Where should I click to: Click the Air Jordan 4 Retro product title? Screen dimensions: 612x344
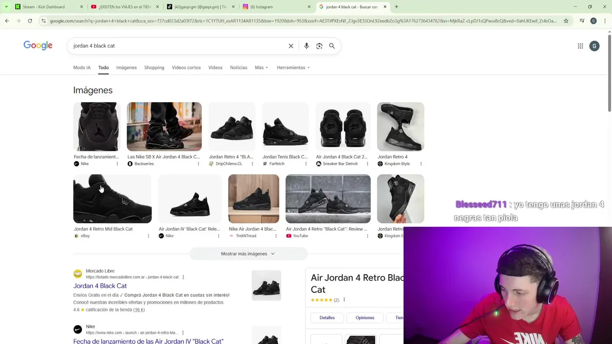(x=357, y=283)
